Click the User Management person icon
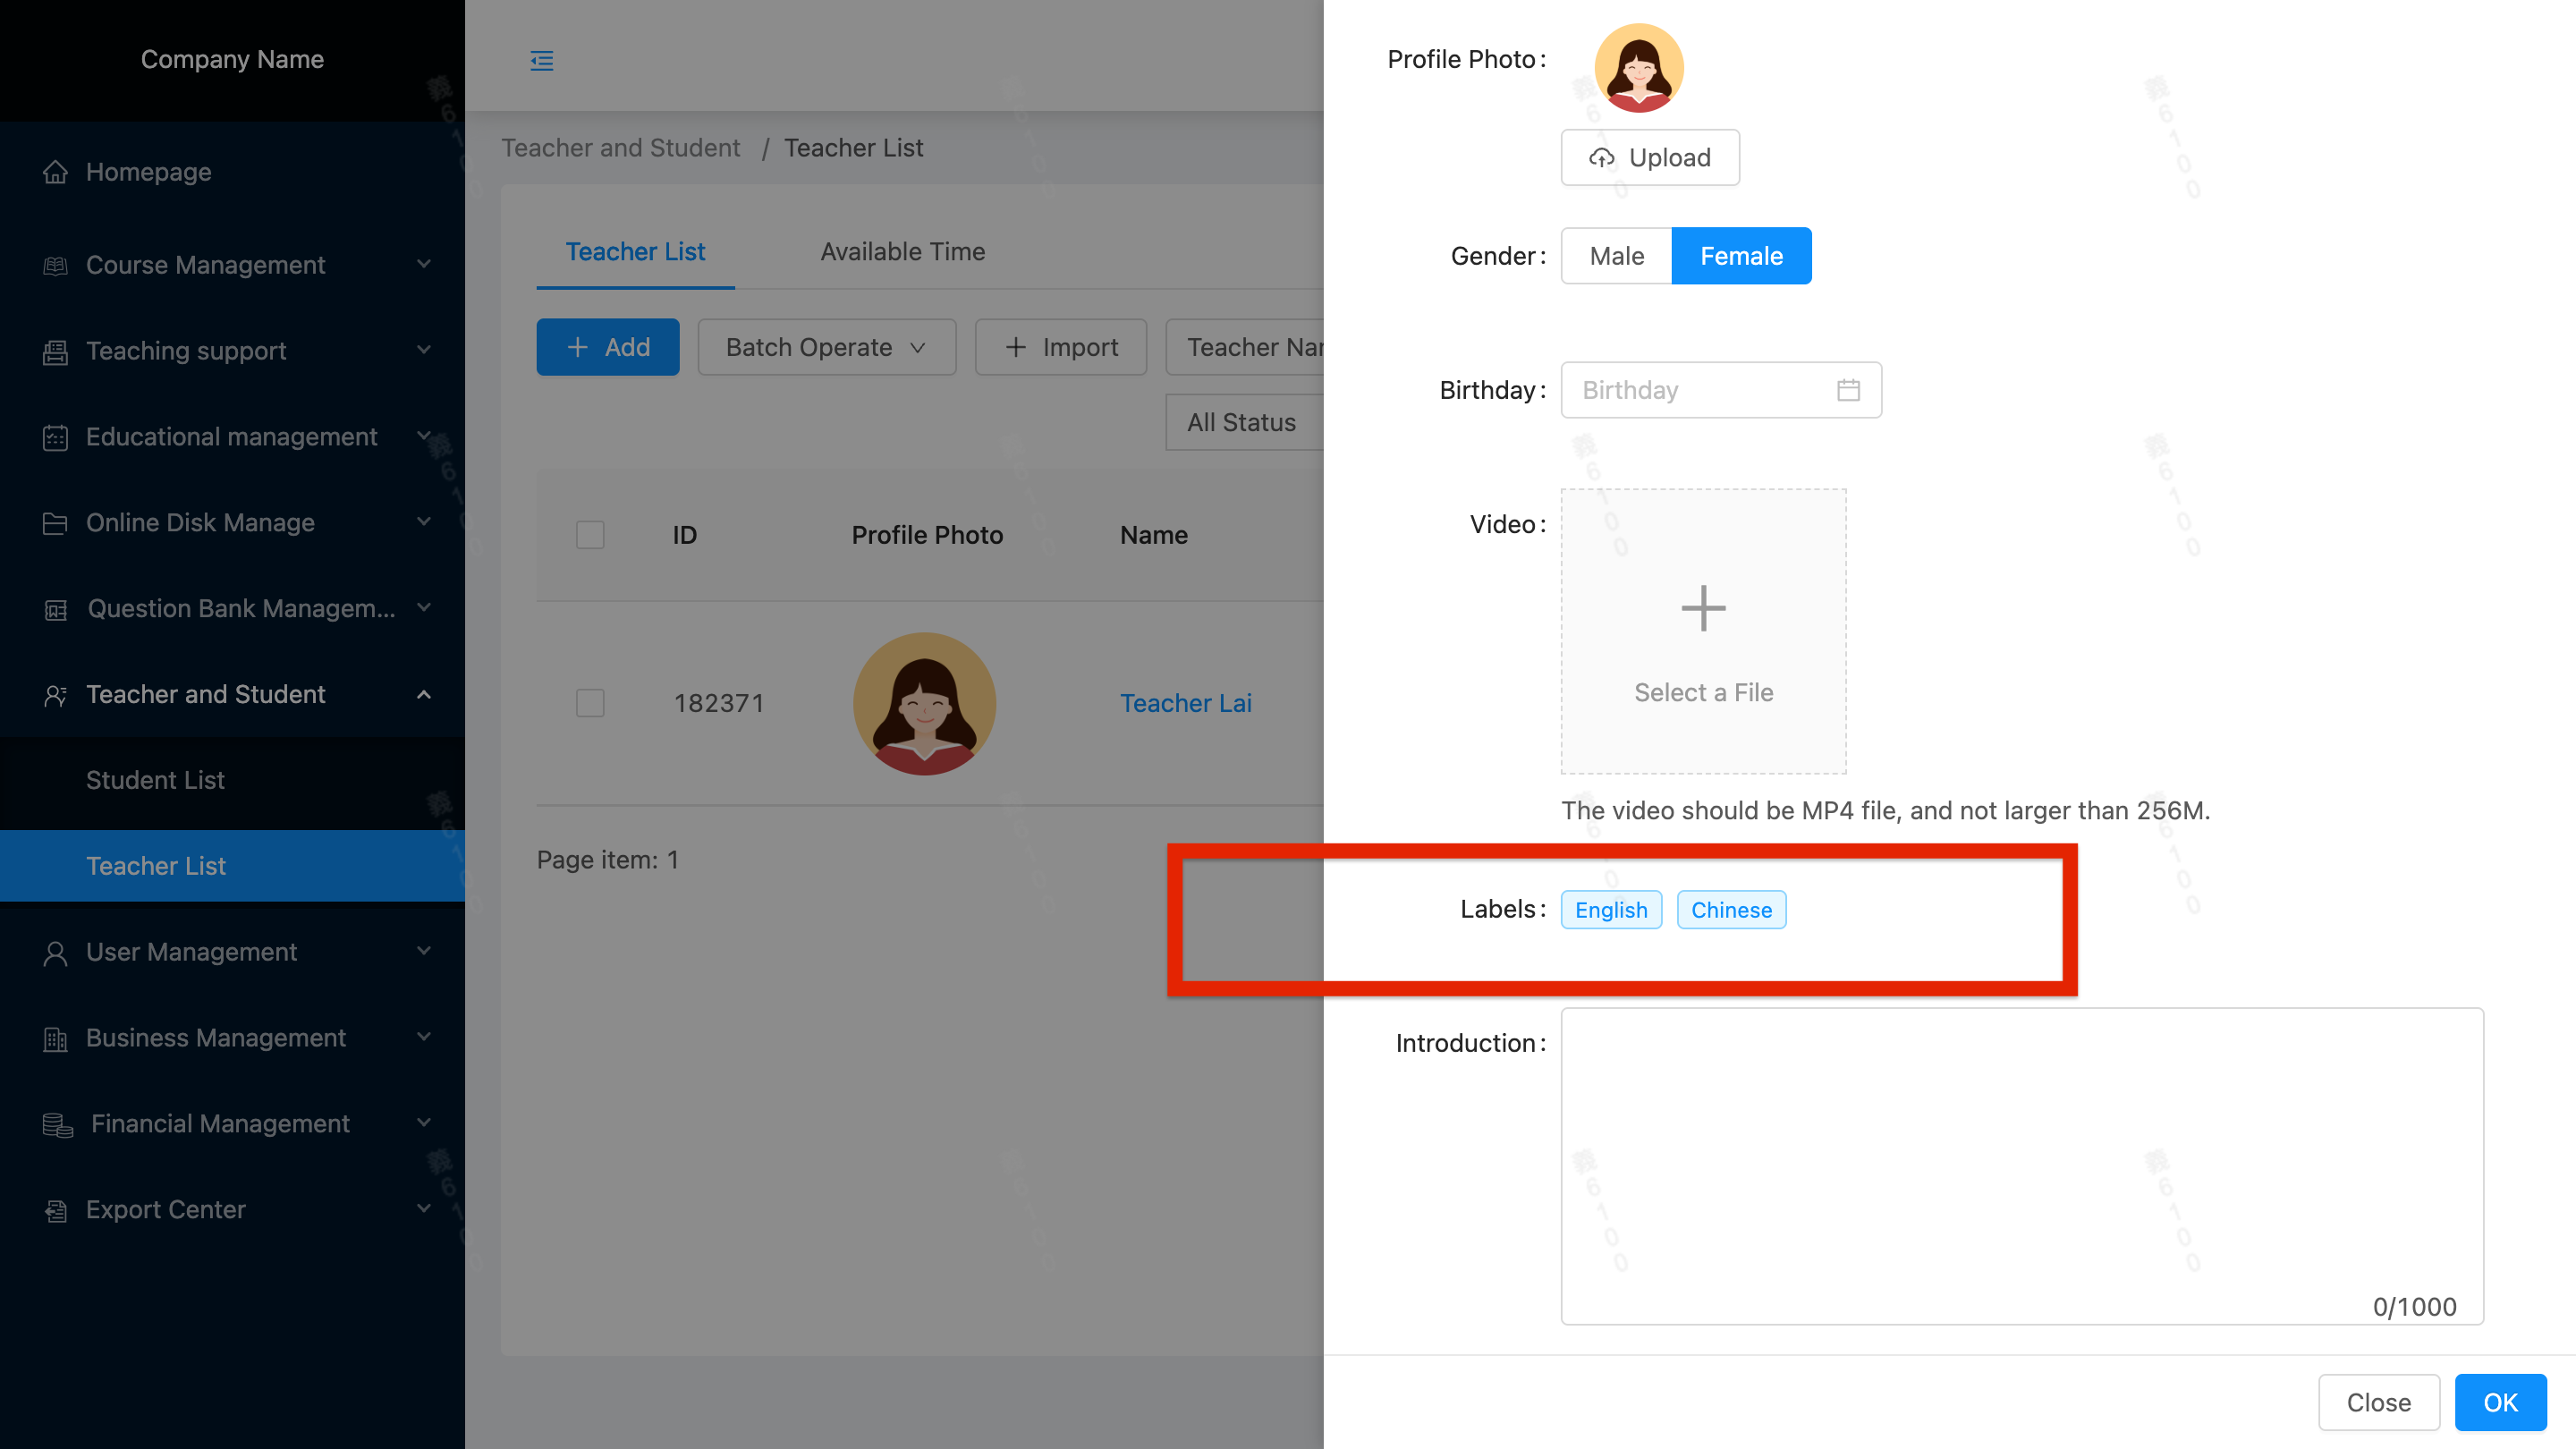The width and height of the screenshot is (2576, 1449). tap(56, 952)
